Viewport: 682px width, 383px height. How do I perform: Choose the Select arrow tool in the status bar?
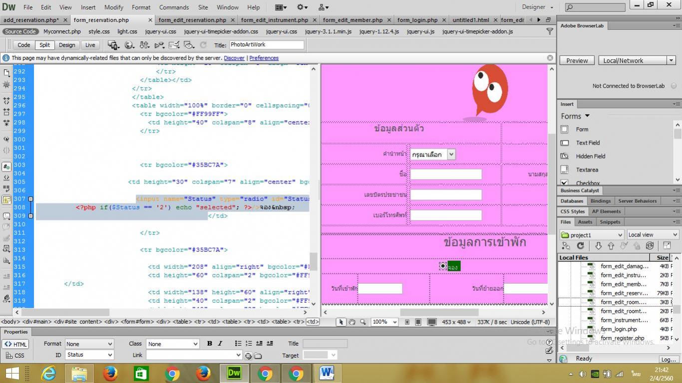coord(341,322)
